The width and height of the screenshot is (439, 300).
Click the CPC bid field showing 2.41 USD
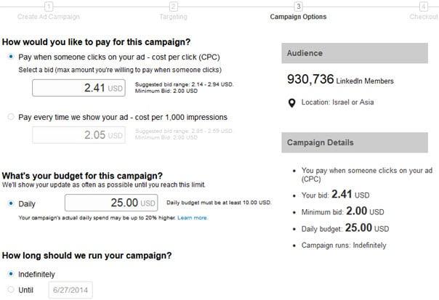point(78,88)
